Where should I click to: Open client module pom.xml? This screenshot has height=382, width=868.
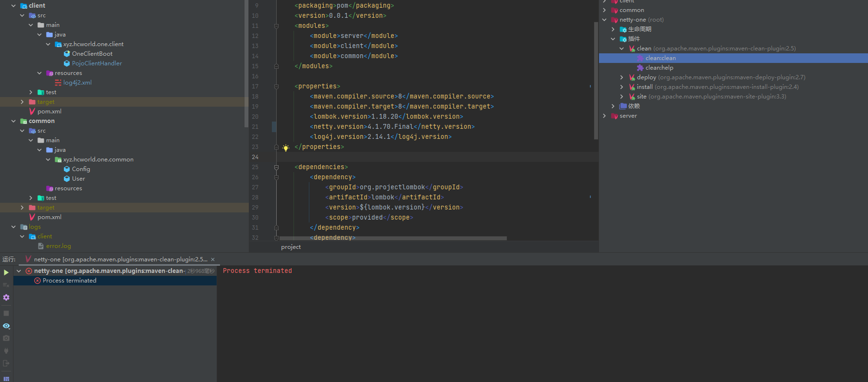click(x=49, y=111)
